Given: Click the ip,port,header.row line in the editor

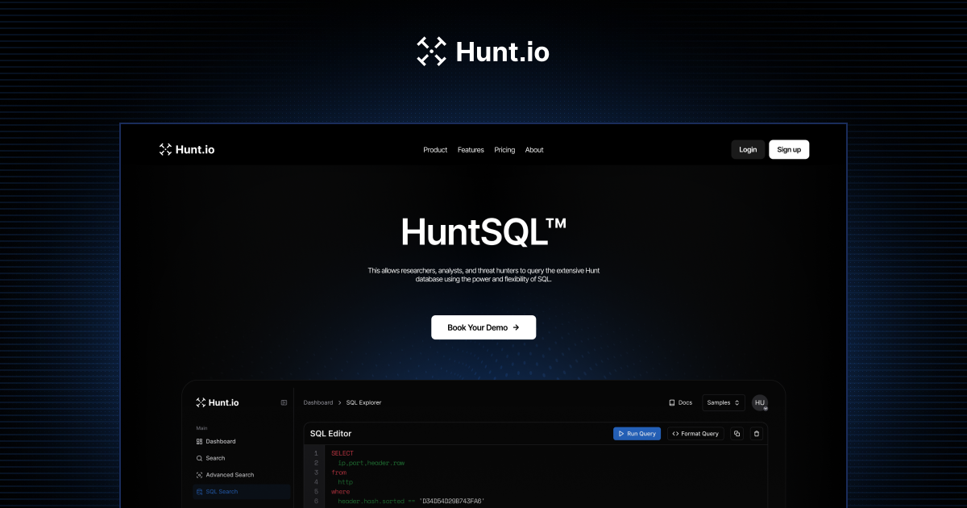Looking at the screenshot, I should pyautogui.click(x=371, y=463).
